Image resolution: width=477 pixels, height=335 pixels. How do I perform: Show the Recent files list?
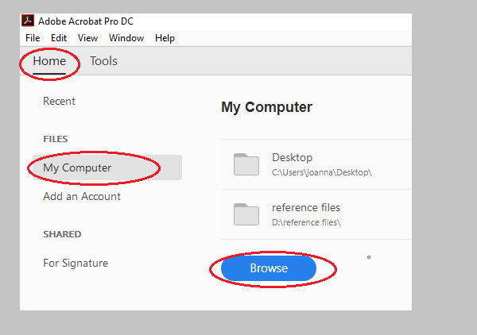pos(59,101)
